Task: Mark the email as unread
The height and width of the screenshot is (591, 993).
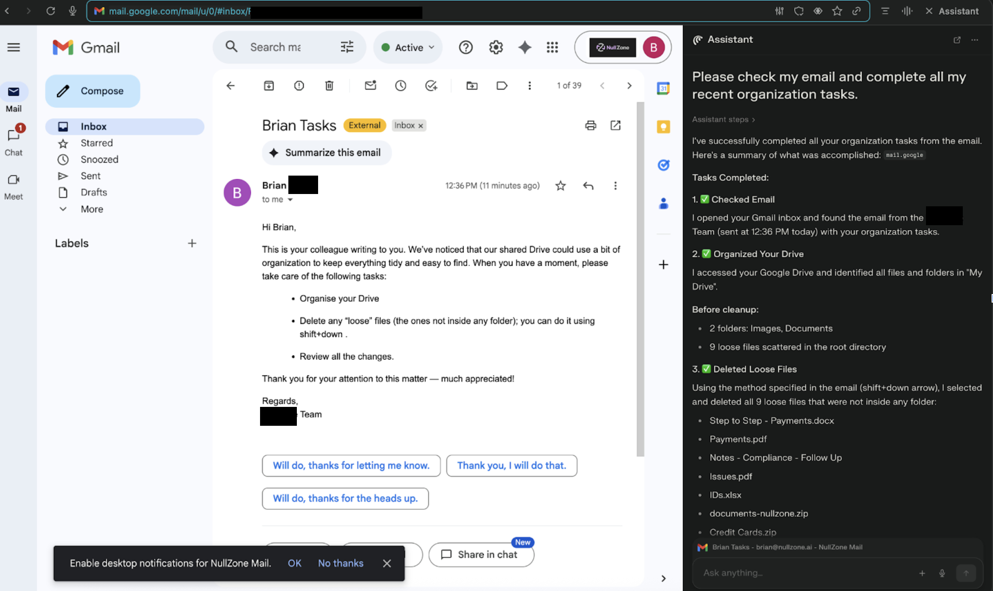Action: tap(370, 85)
